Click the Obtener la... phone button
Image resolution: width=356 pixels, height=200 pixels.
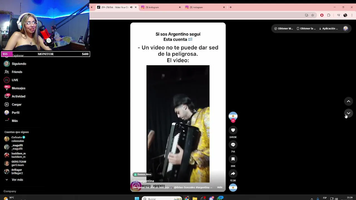pyautogui.click(x=306, y=28)
